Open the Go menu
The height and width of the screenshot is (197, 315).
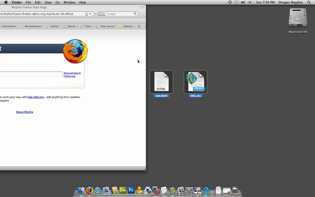tap(57, 2)
